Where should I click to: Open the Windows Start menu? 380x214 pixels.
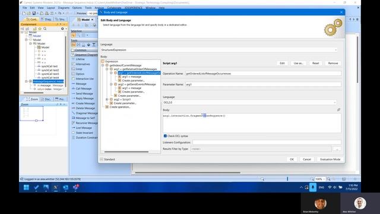tap(26, 187)
